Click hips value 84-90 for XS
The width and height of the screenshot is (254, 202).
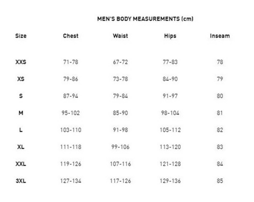click(170, 79)
